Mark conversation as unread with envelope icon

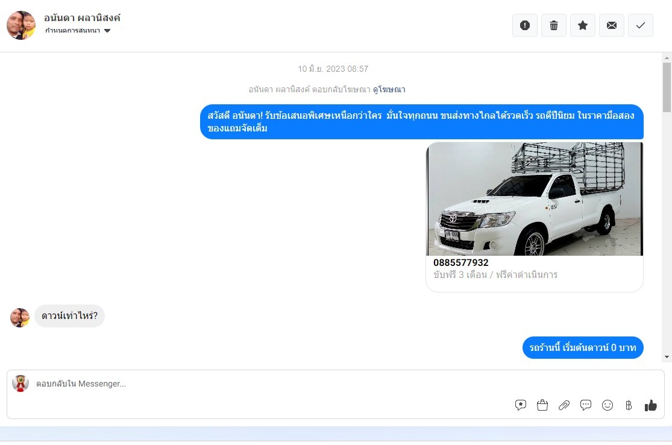tap(611, 25)
